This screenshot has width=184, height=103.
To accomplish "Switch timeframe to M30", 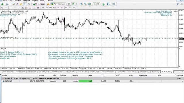I will pyautogui.click(x=55, y=8).
